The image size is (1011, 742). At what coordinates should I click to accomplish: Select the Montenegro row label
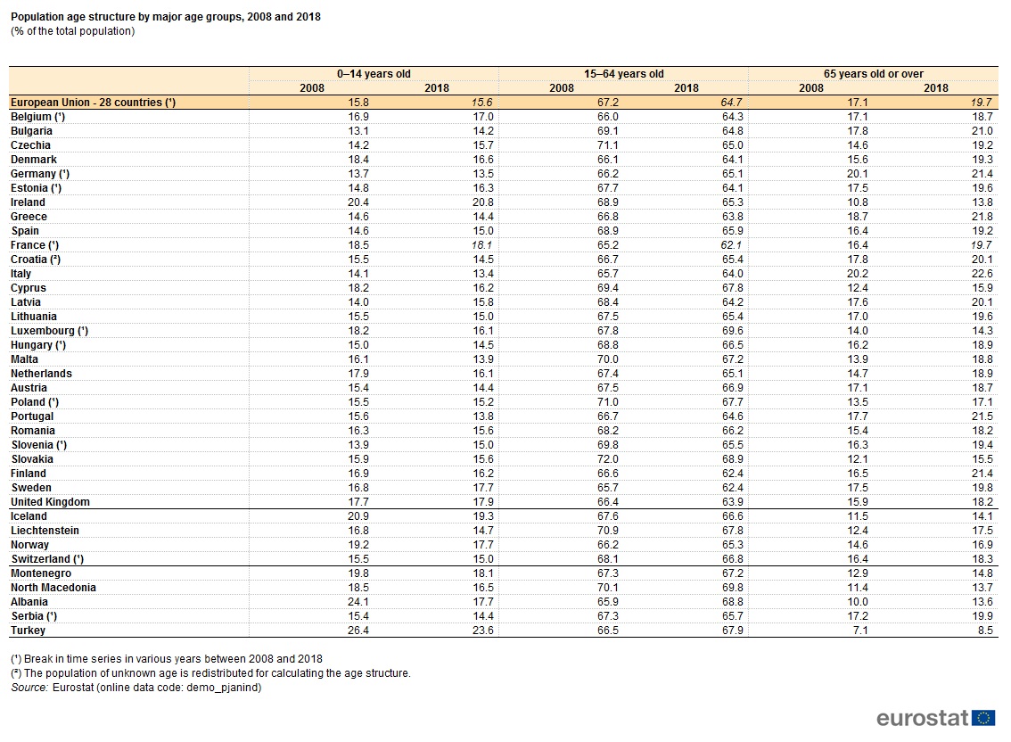(41, 573)
